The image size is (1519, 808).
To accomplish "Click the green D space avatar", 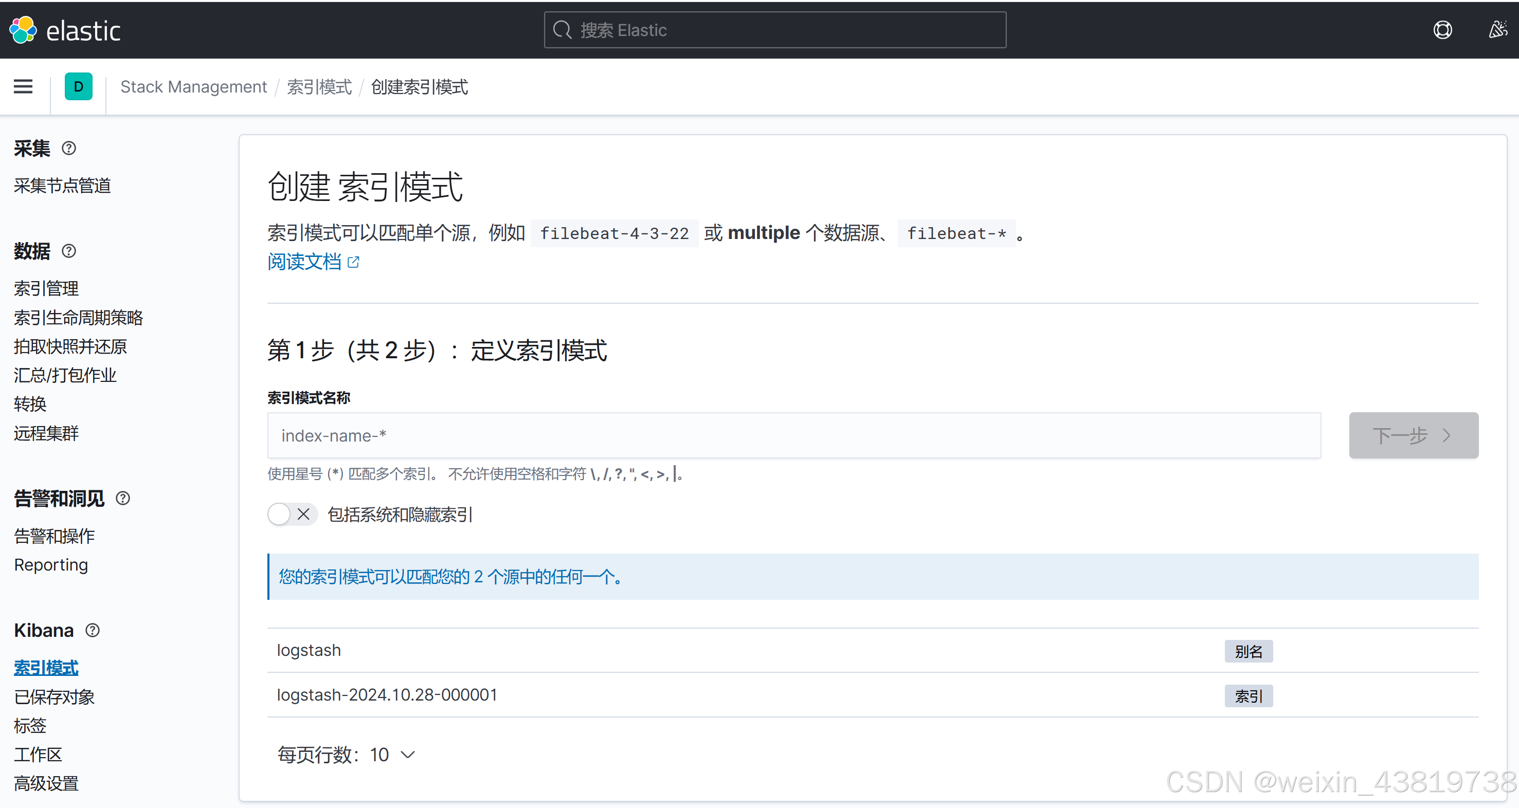I will 79,87.
